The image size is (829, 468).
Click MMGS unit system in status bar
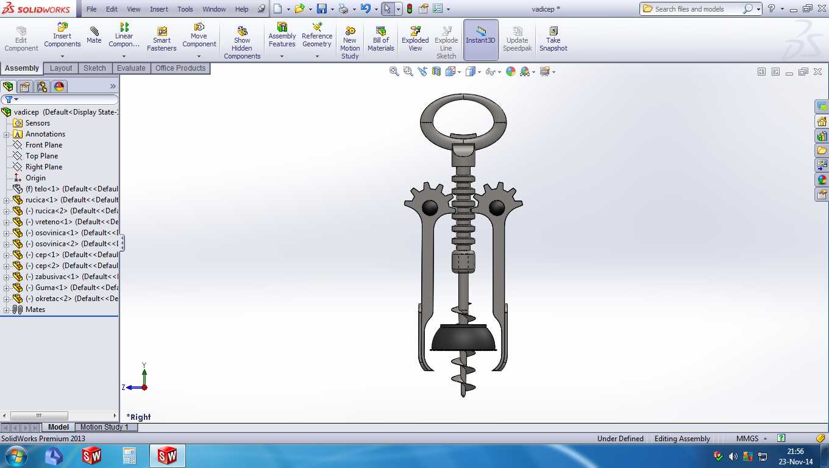747,439
